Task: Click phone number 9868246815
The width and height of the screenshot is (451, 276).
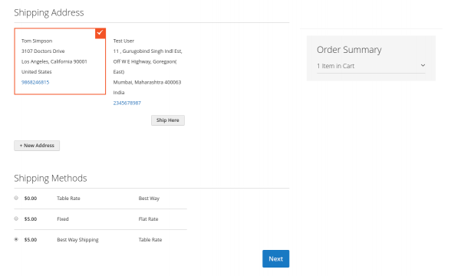Action: pos(35,82)
